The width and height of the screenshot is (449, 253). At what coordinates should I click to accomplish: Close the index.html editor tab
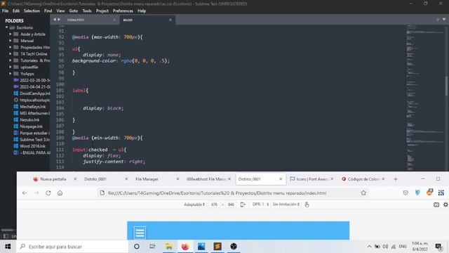click(x=114, y=20)
